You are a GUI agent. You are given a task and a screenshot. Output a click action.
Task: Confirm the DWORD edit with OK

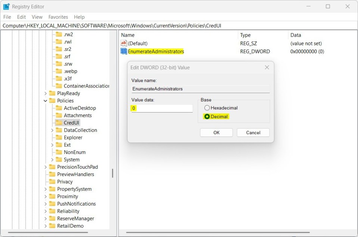(x=216, y=132)
